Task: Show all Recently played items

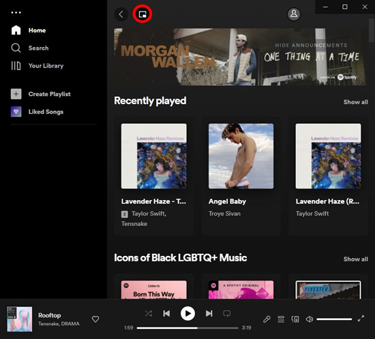Action: click(x=356, y=102)
